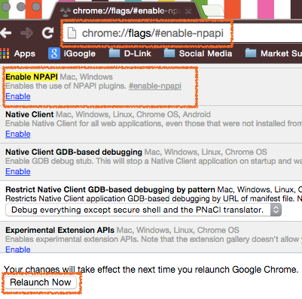302x299 pixels.
Task: Click the iGoogle bookmark icon
Action: pos(54,53)
